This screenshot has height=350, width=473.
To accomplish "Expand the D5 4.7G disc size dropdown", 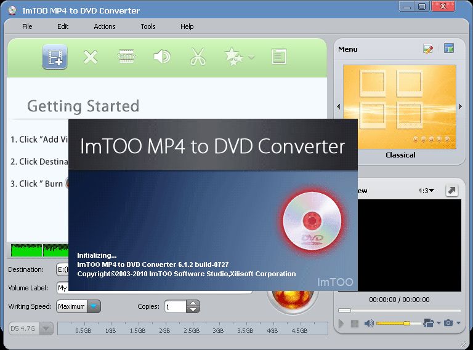I will [x=46, y=328].
